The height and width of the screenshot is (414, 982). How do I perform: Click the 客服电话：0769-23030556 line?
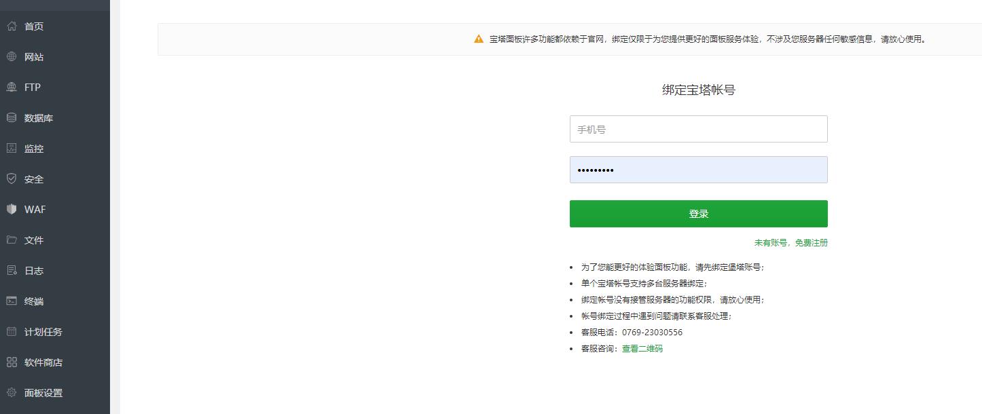[x=632, y=333]
